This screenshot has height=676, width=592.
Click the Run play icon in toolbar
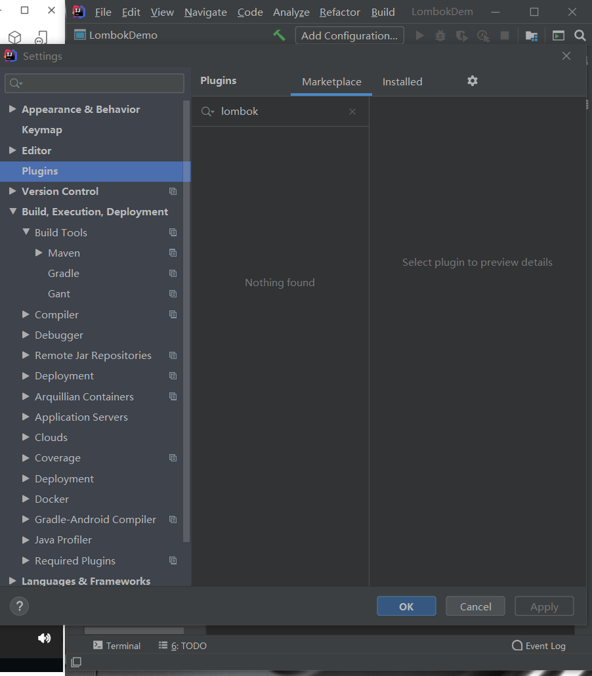pyautogui.click(x=419, y=35)
